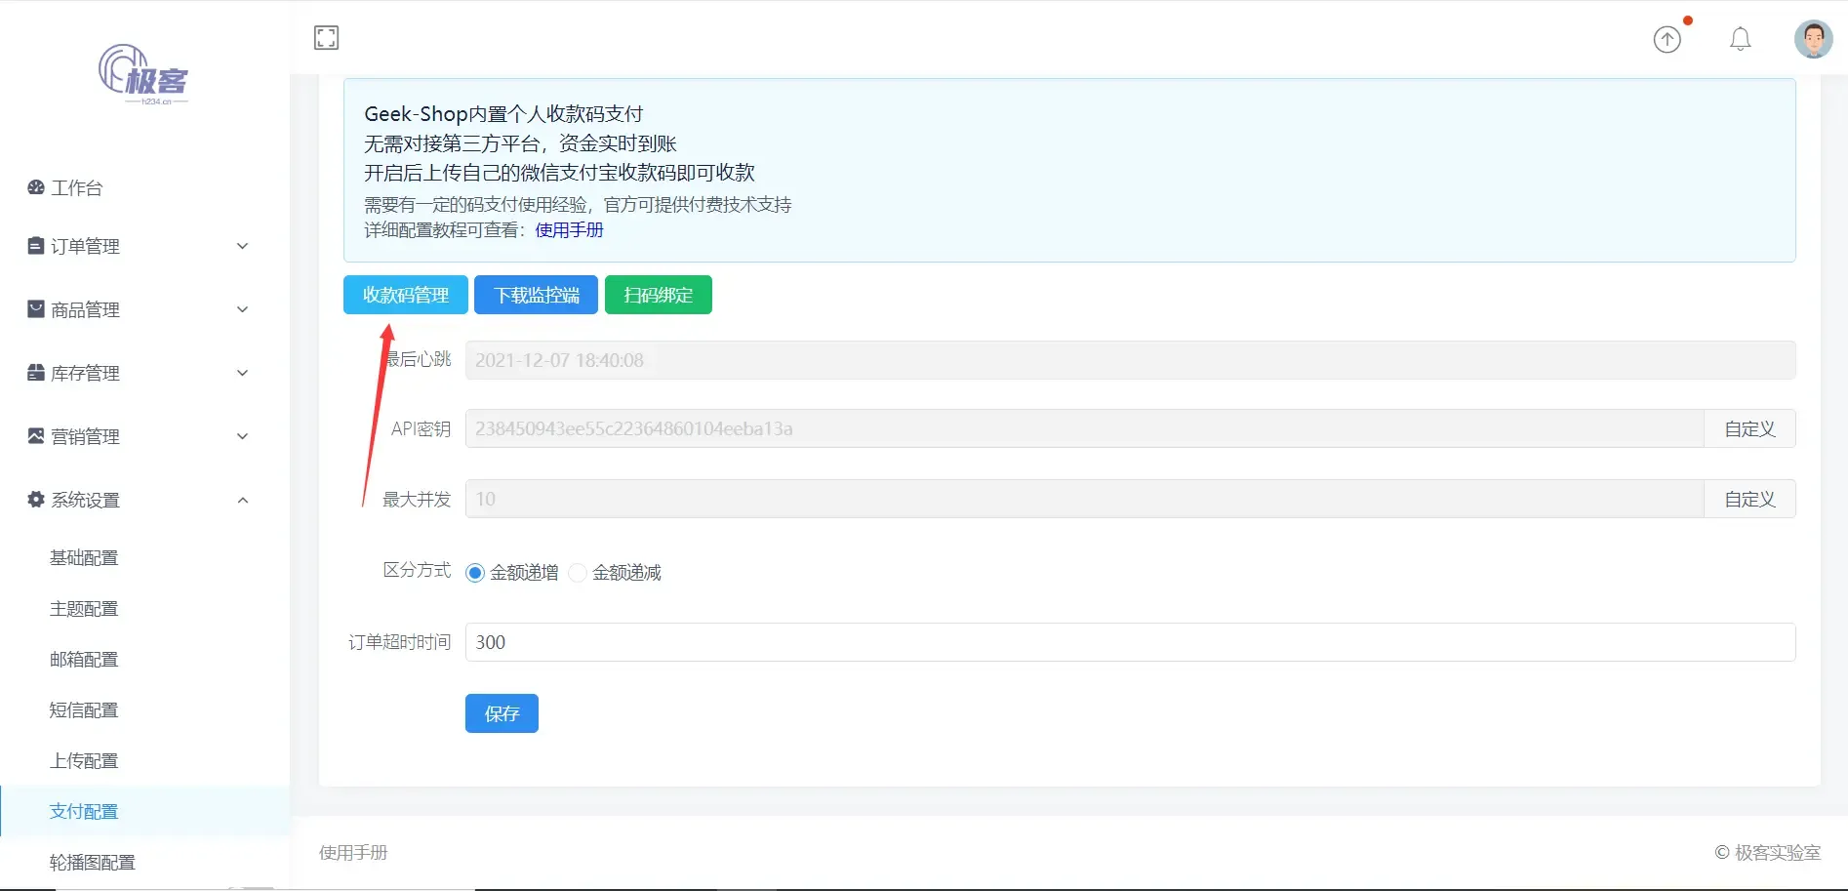This screenshot has width=1848, height=891.
Task: Toggle fullscreen with the expand icon
Action: click(x=326, y=38)
